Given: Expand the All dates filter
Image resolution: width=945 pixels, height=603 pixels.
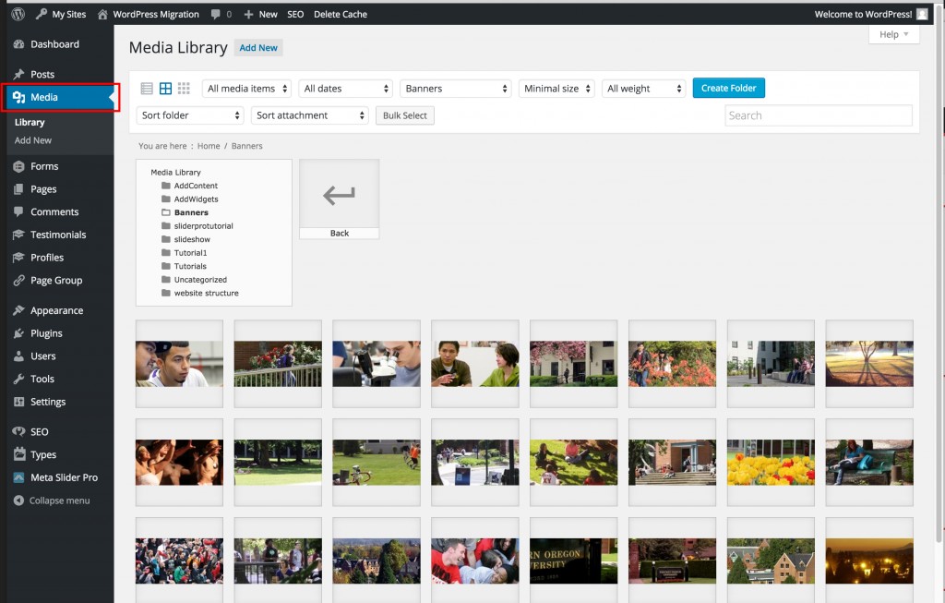Looking at the screenshot, I should pyautogui.click(x=346, y=89).
